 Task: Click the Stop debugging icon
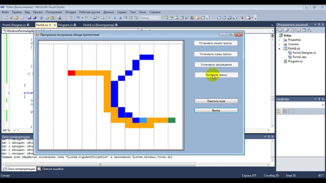pyautogui.click(x=120, y=18)
